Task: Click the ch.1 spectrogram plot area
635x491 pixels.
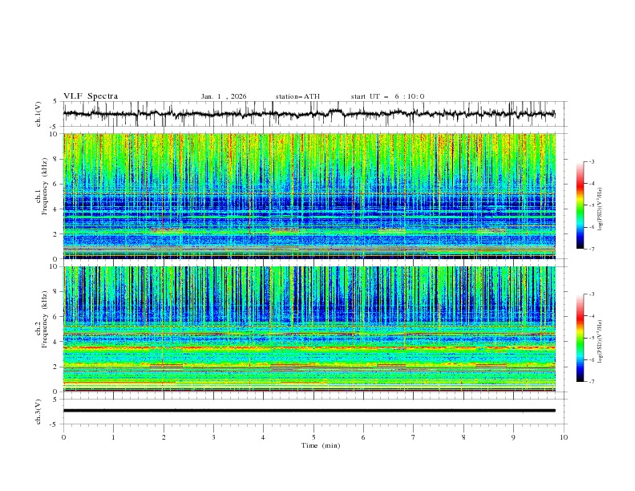Action: pyautogui.click(x=309, y=196)
